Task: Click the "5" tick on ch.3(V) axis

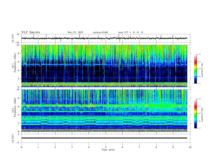Action: (19, 134)
